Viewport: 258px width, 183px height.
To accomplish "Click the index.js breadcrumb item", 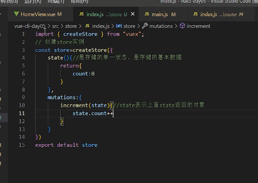I will tap(101, 26).
